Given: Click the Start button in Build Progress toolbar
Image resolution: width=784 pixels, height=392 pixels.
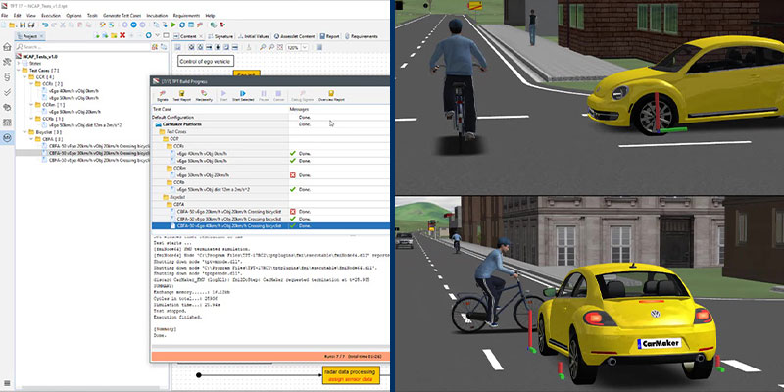Looking at the screenshot, I should [x=223, y=96].
